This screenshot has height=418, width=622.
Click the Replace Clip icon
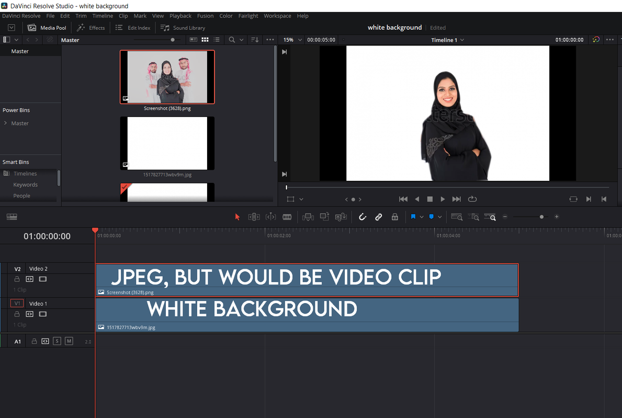coord(341,217)
